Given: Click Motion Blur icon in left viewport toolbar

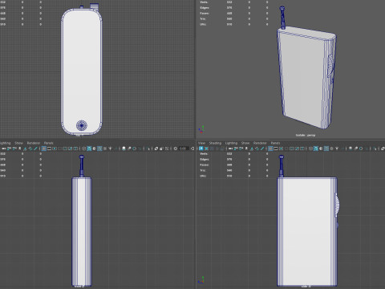Looking at the screenshot, I should coord(129,149).
